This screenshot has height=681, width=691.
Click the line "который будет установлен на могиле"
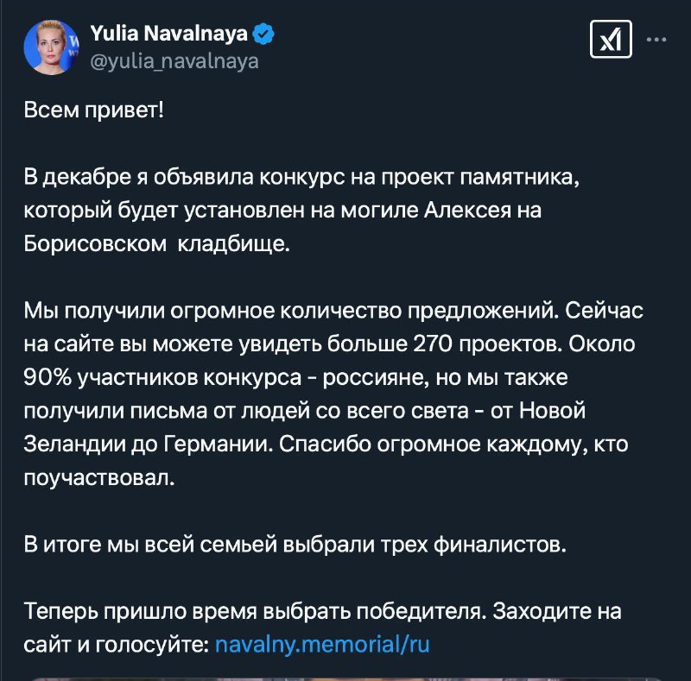(x=282, y=210)
